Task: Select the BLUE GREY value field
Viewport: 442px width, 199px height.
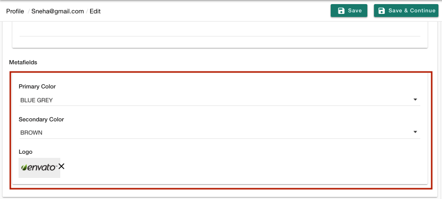Action: (x=220, y=100)
